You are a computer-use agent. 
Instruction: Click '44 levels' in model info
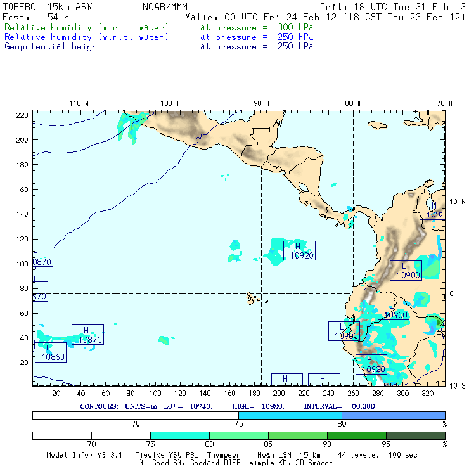coord(358,455)
